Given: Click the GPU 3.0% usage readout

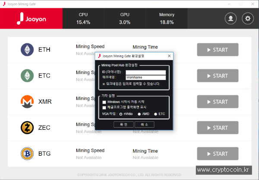Looking at the screenshot, I should [125, 18].
